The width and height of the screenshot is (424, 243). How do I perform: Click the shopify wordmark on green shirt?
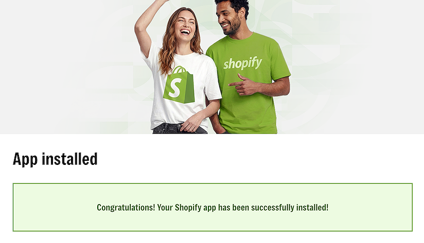pos(242,64)
